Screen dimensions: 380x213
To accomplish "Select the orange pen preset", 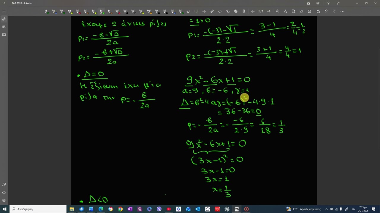I will pos(149,12).
